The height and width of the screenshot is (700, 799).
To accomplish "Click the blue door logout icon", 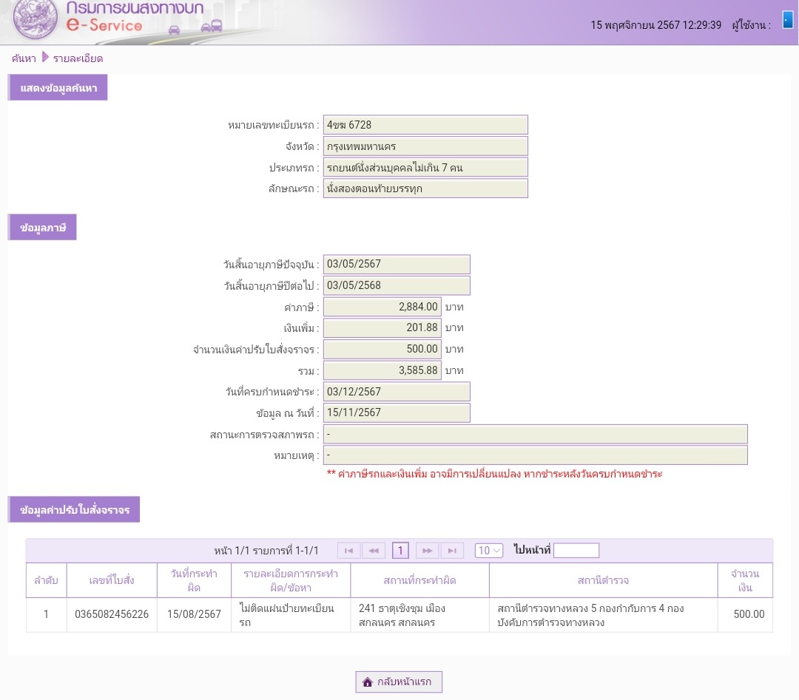I will [x=787, y=20].
